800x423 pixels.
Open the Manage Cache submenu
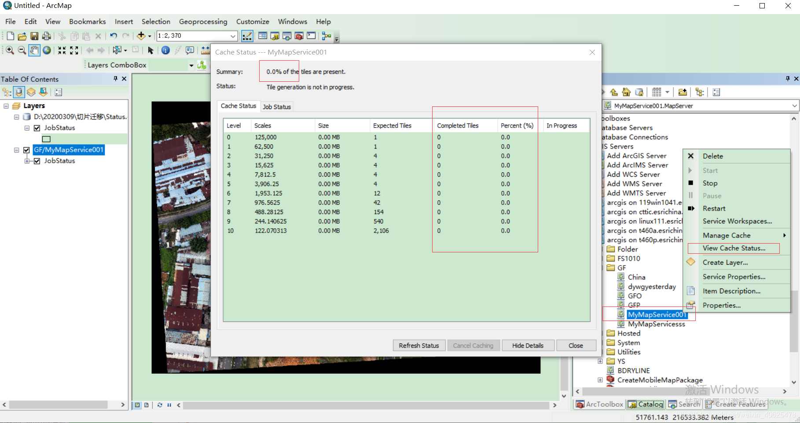coord(737,236)
